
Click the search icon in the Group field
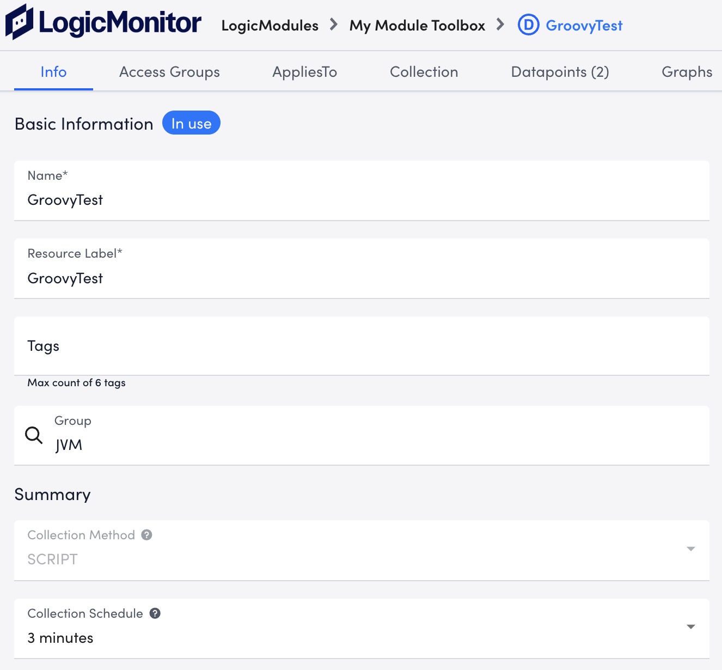pyautogui.click(x=34, y=435)
